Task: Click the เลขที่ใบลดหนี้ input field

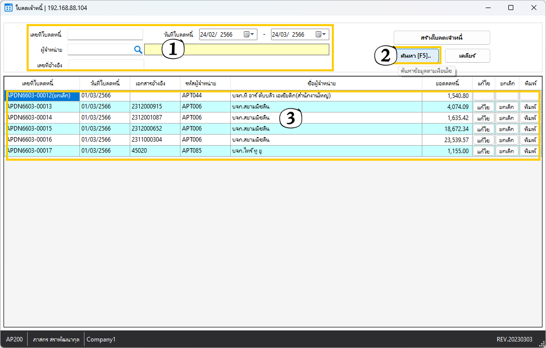Action: coord(105,34)
